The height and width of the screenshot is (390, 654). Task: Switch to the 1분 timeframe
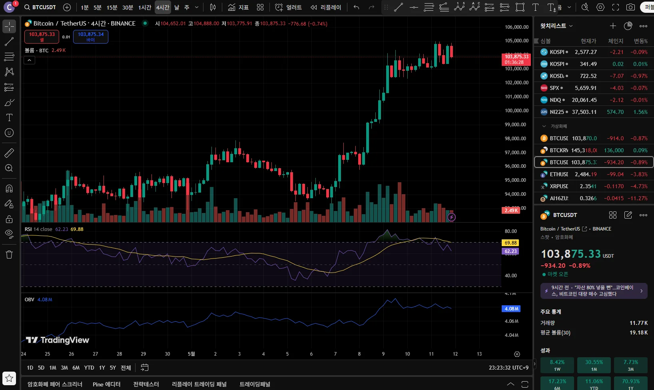point(85,7)
